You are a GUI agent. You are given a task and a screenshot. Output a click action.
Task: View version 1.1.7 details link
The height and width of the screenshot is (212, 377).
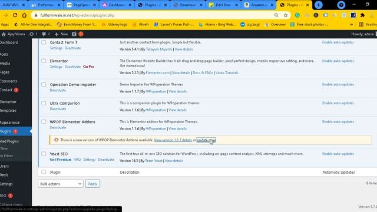[x=173, y=140]
